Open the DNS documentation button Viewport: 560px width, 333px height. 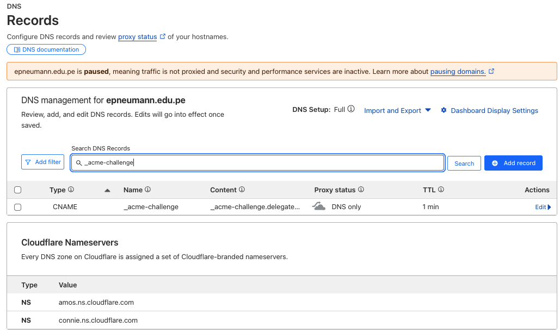pyautogui.click(x=46, y=49)
